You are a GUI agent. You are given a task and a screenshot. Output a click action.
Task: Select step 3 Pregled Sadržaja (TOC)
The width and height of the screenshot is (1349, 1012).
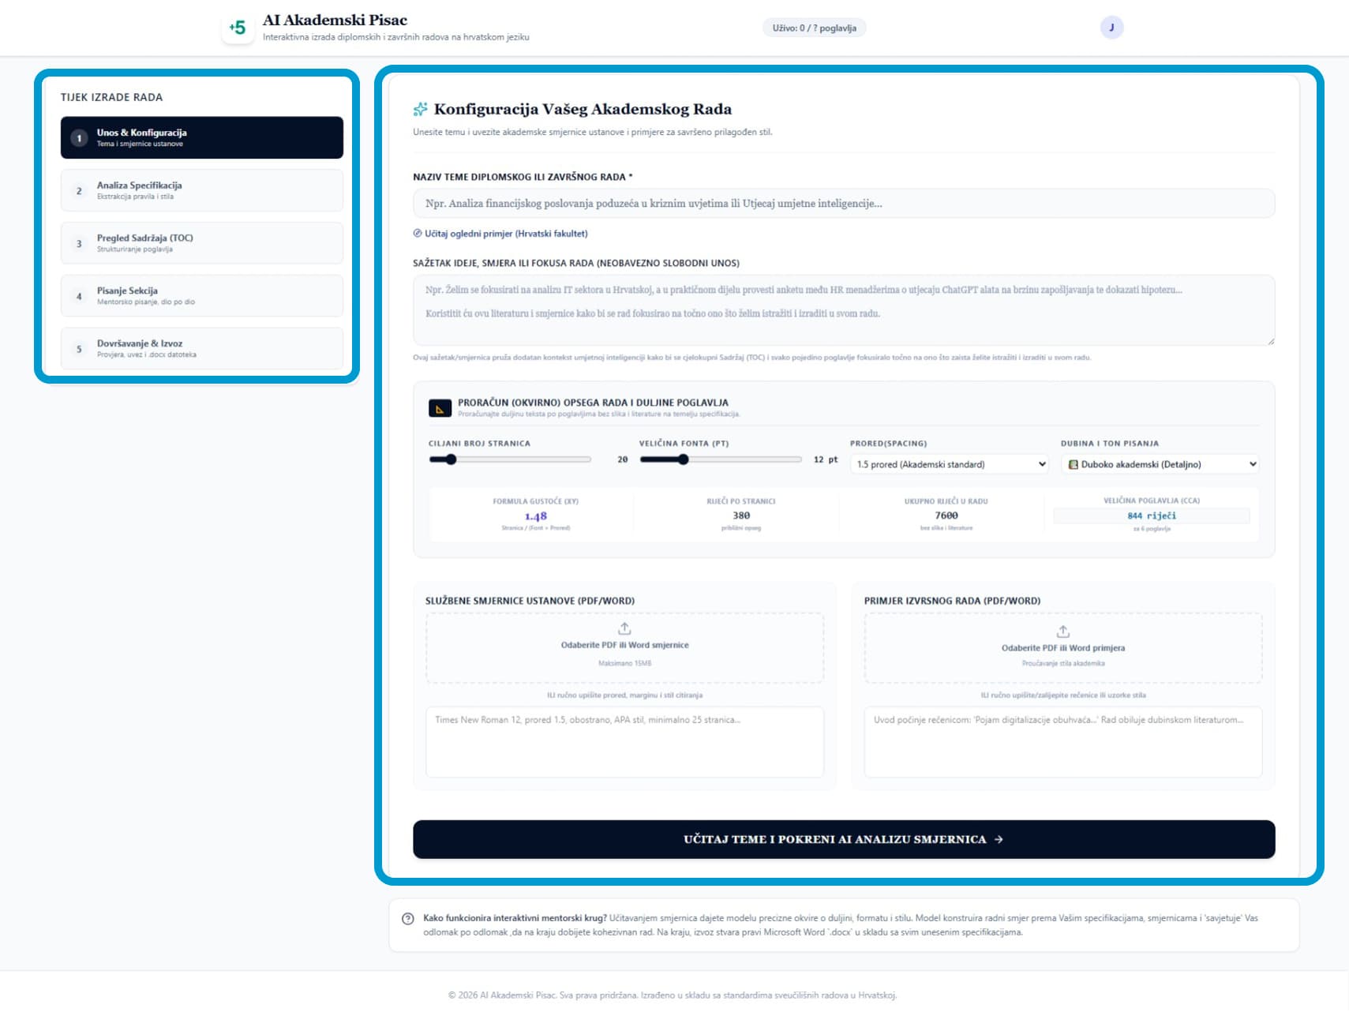tap(202, 243)
